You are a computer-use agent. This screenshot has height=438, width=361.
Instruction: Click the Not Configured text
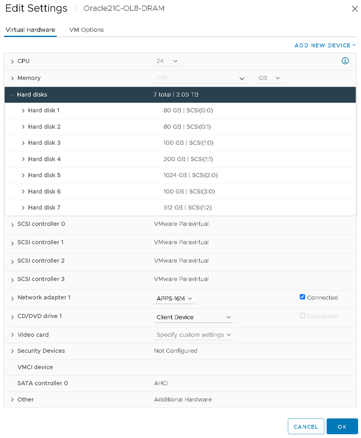point(176,351)
